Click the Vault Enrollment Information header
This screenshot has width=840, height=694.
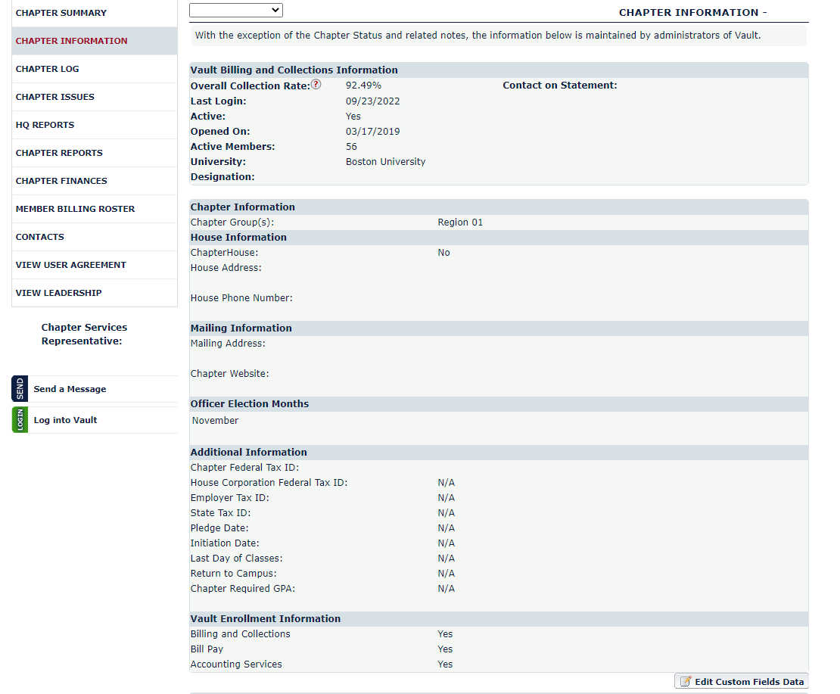[265, 618]
